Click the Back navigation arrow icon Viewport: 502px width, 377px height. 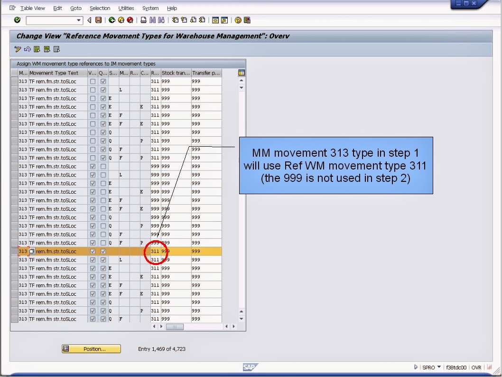112,20
